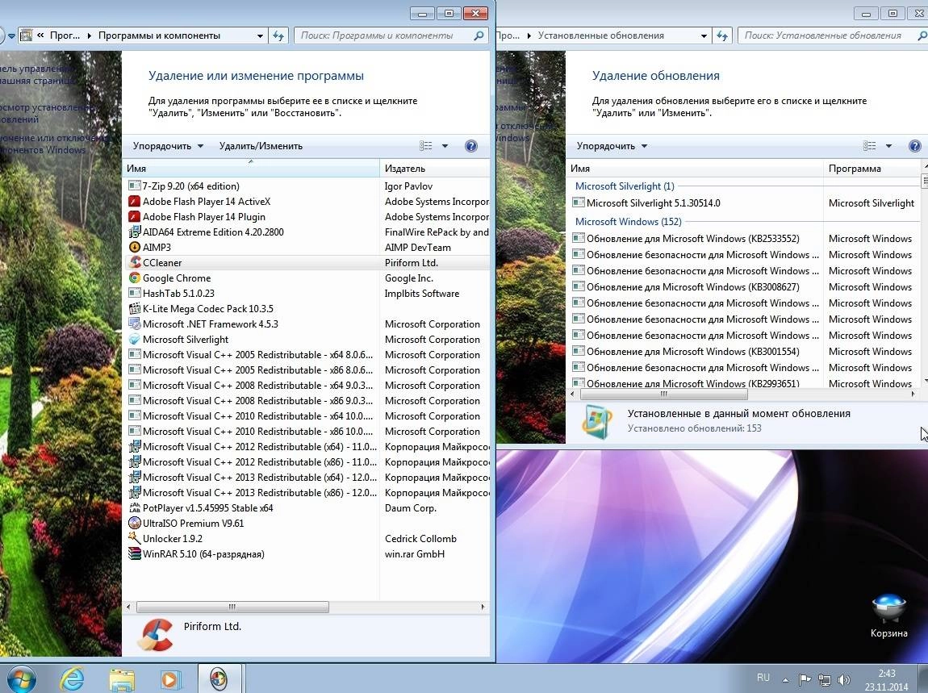Open view options dropdown arrow in Programs window

pyautogui.click(x=445, y=146)
